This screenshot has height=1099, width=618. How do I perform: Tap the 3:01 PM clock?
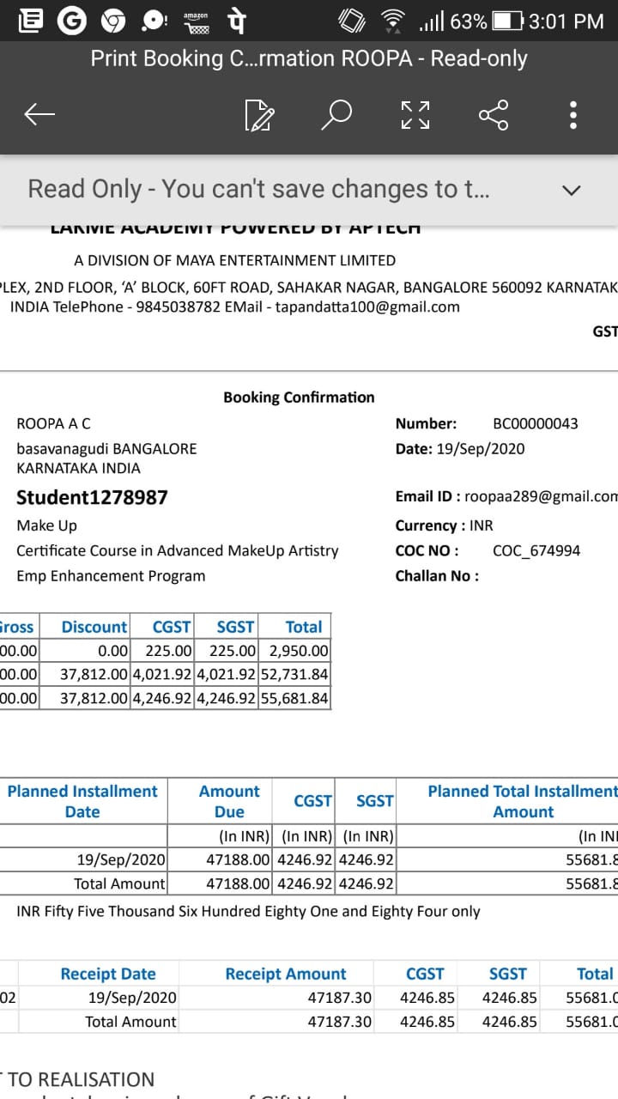click(566, 21)
